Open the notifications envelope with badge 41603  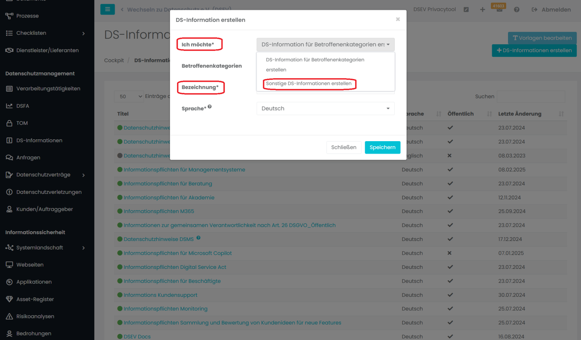[x=499, y=10]
